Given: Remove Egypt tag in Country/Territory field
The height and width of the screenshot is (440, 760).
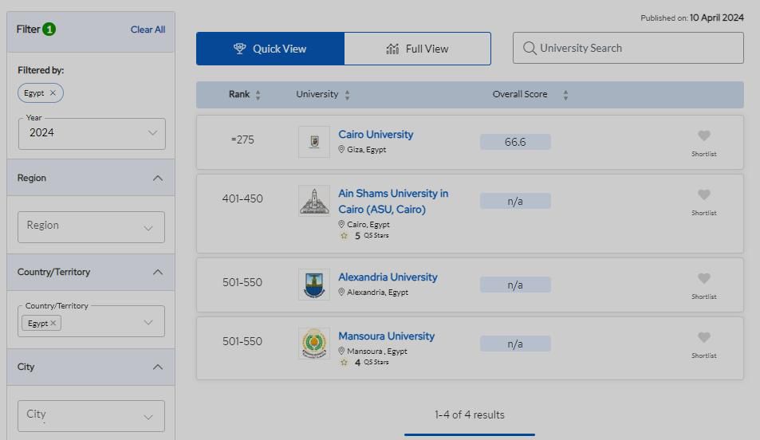Looking at the screenshot, I should click(x=53, y=323).
